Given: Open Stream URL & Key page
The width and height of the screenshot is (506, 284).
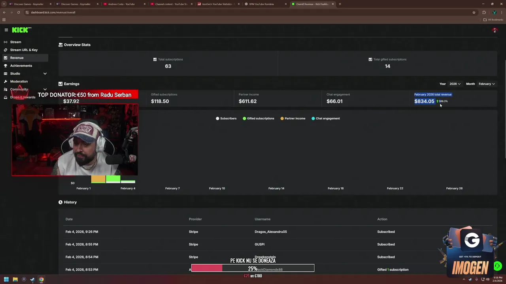Looking at the screenshot, I should coord(24,50).
